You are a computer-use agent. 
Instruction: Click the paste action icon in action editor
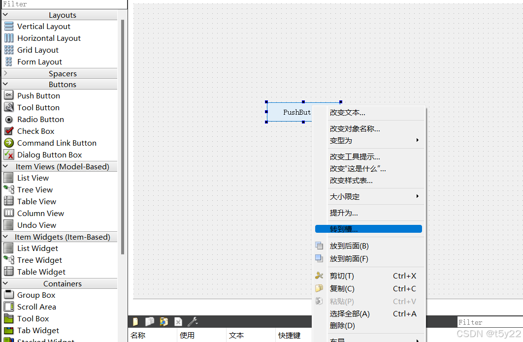pyautogui.click(x=164, y=322)
